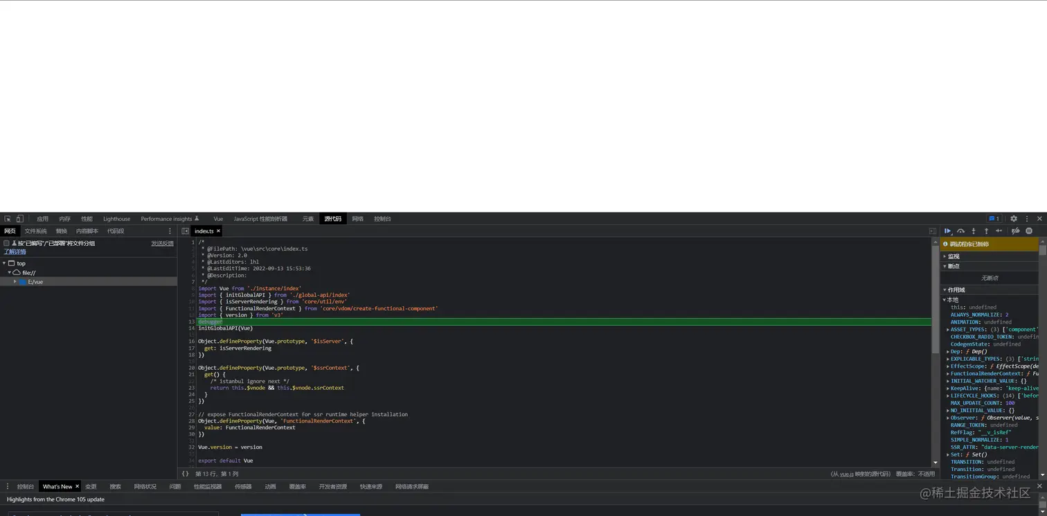Viewport: 1047px width, 516px height.
Task: Resume script execution
Action: (x=947, y=231)
